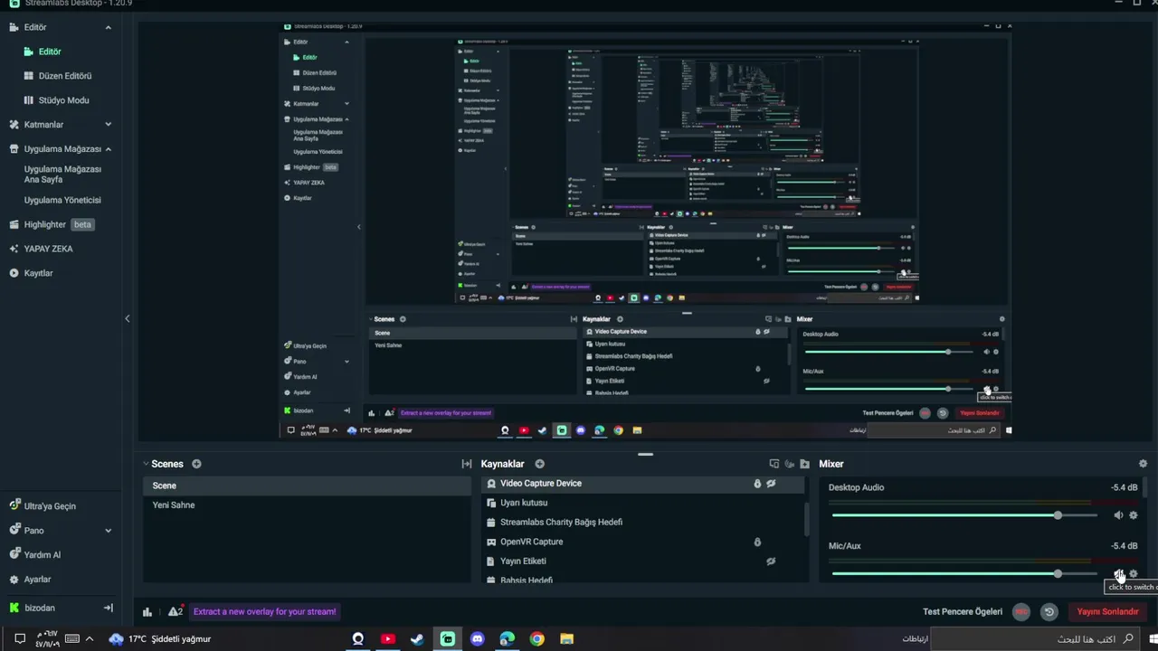Add a new source in Kaynaklar

coord(539,464)
